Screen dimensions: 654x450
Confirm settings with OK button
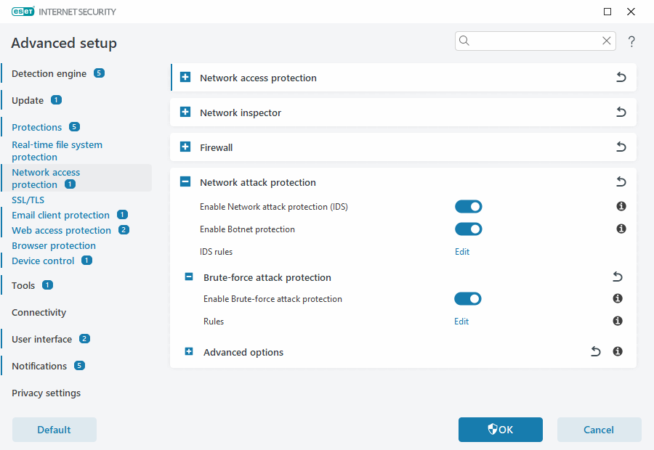[501, 430]
